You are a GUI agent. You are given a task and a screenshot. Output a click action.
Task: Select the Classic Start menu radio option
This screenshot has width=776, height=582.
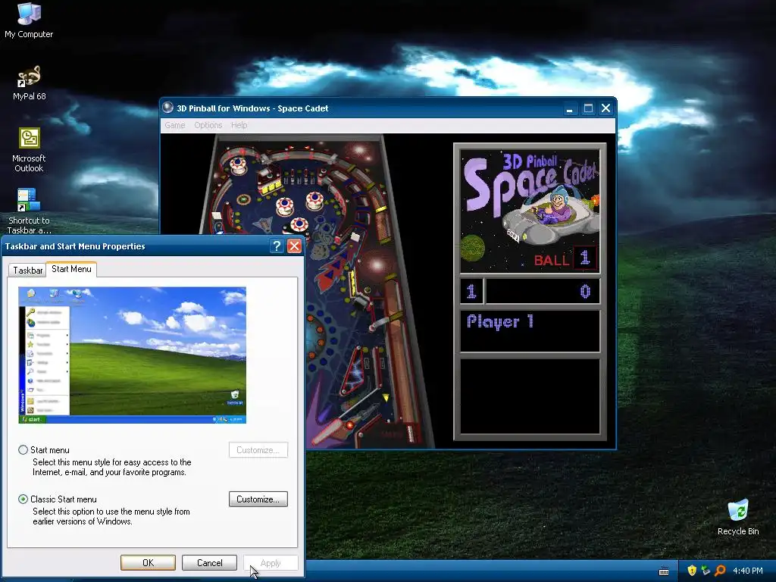[23, 499]
